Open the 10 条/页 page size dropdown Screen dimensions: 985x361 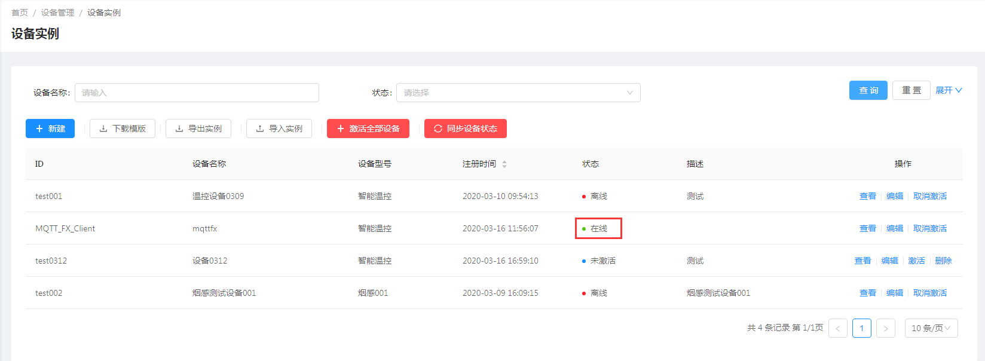931,328
